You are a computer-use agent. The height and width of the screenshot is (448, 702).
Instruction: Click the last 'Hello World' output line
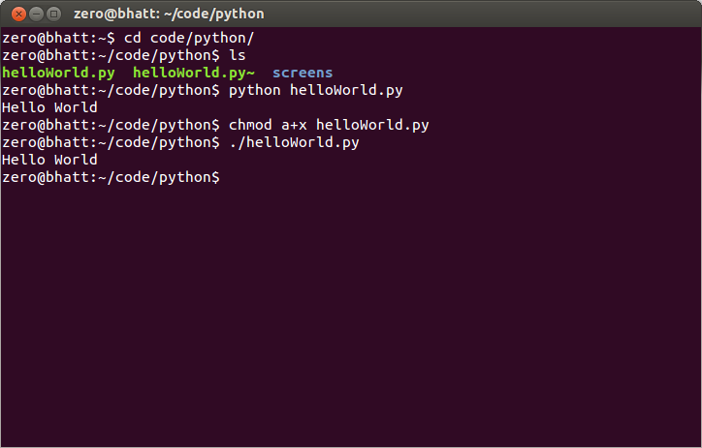[x=49, y=160]
